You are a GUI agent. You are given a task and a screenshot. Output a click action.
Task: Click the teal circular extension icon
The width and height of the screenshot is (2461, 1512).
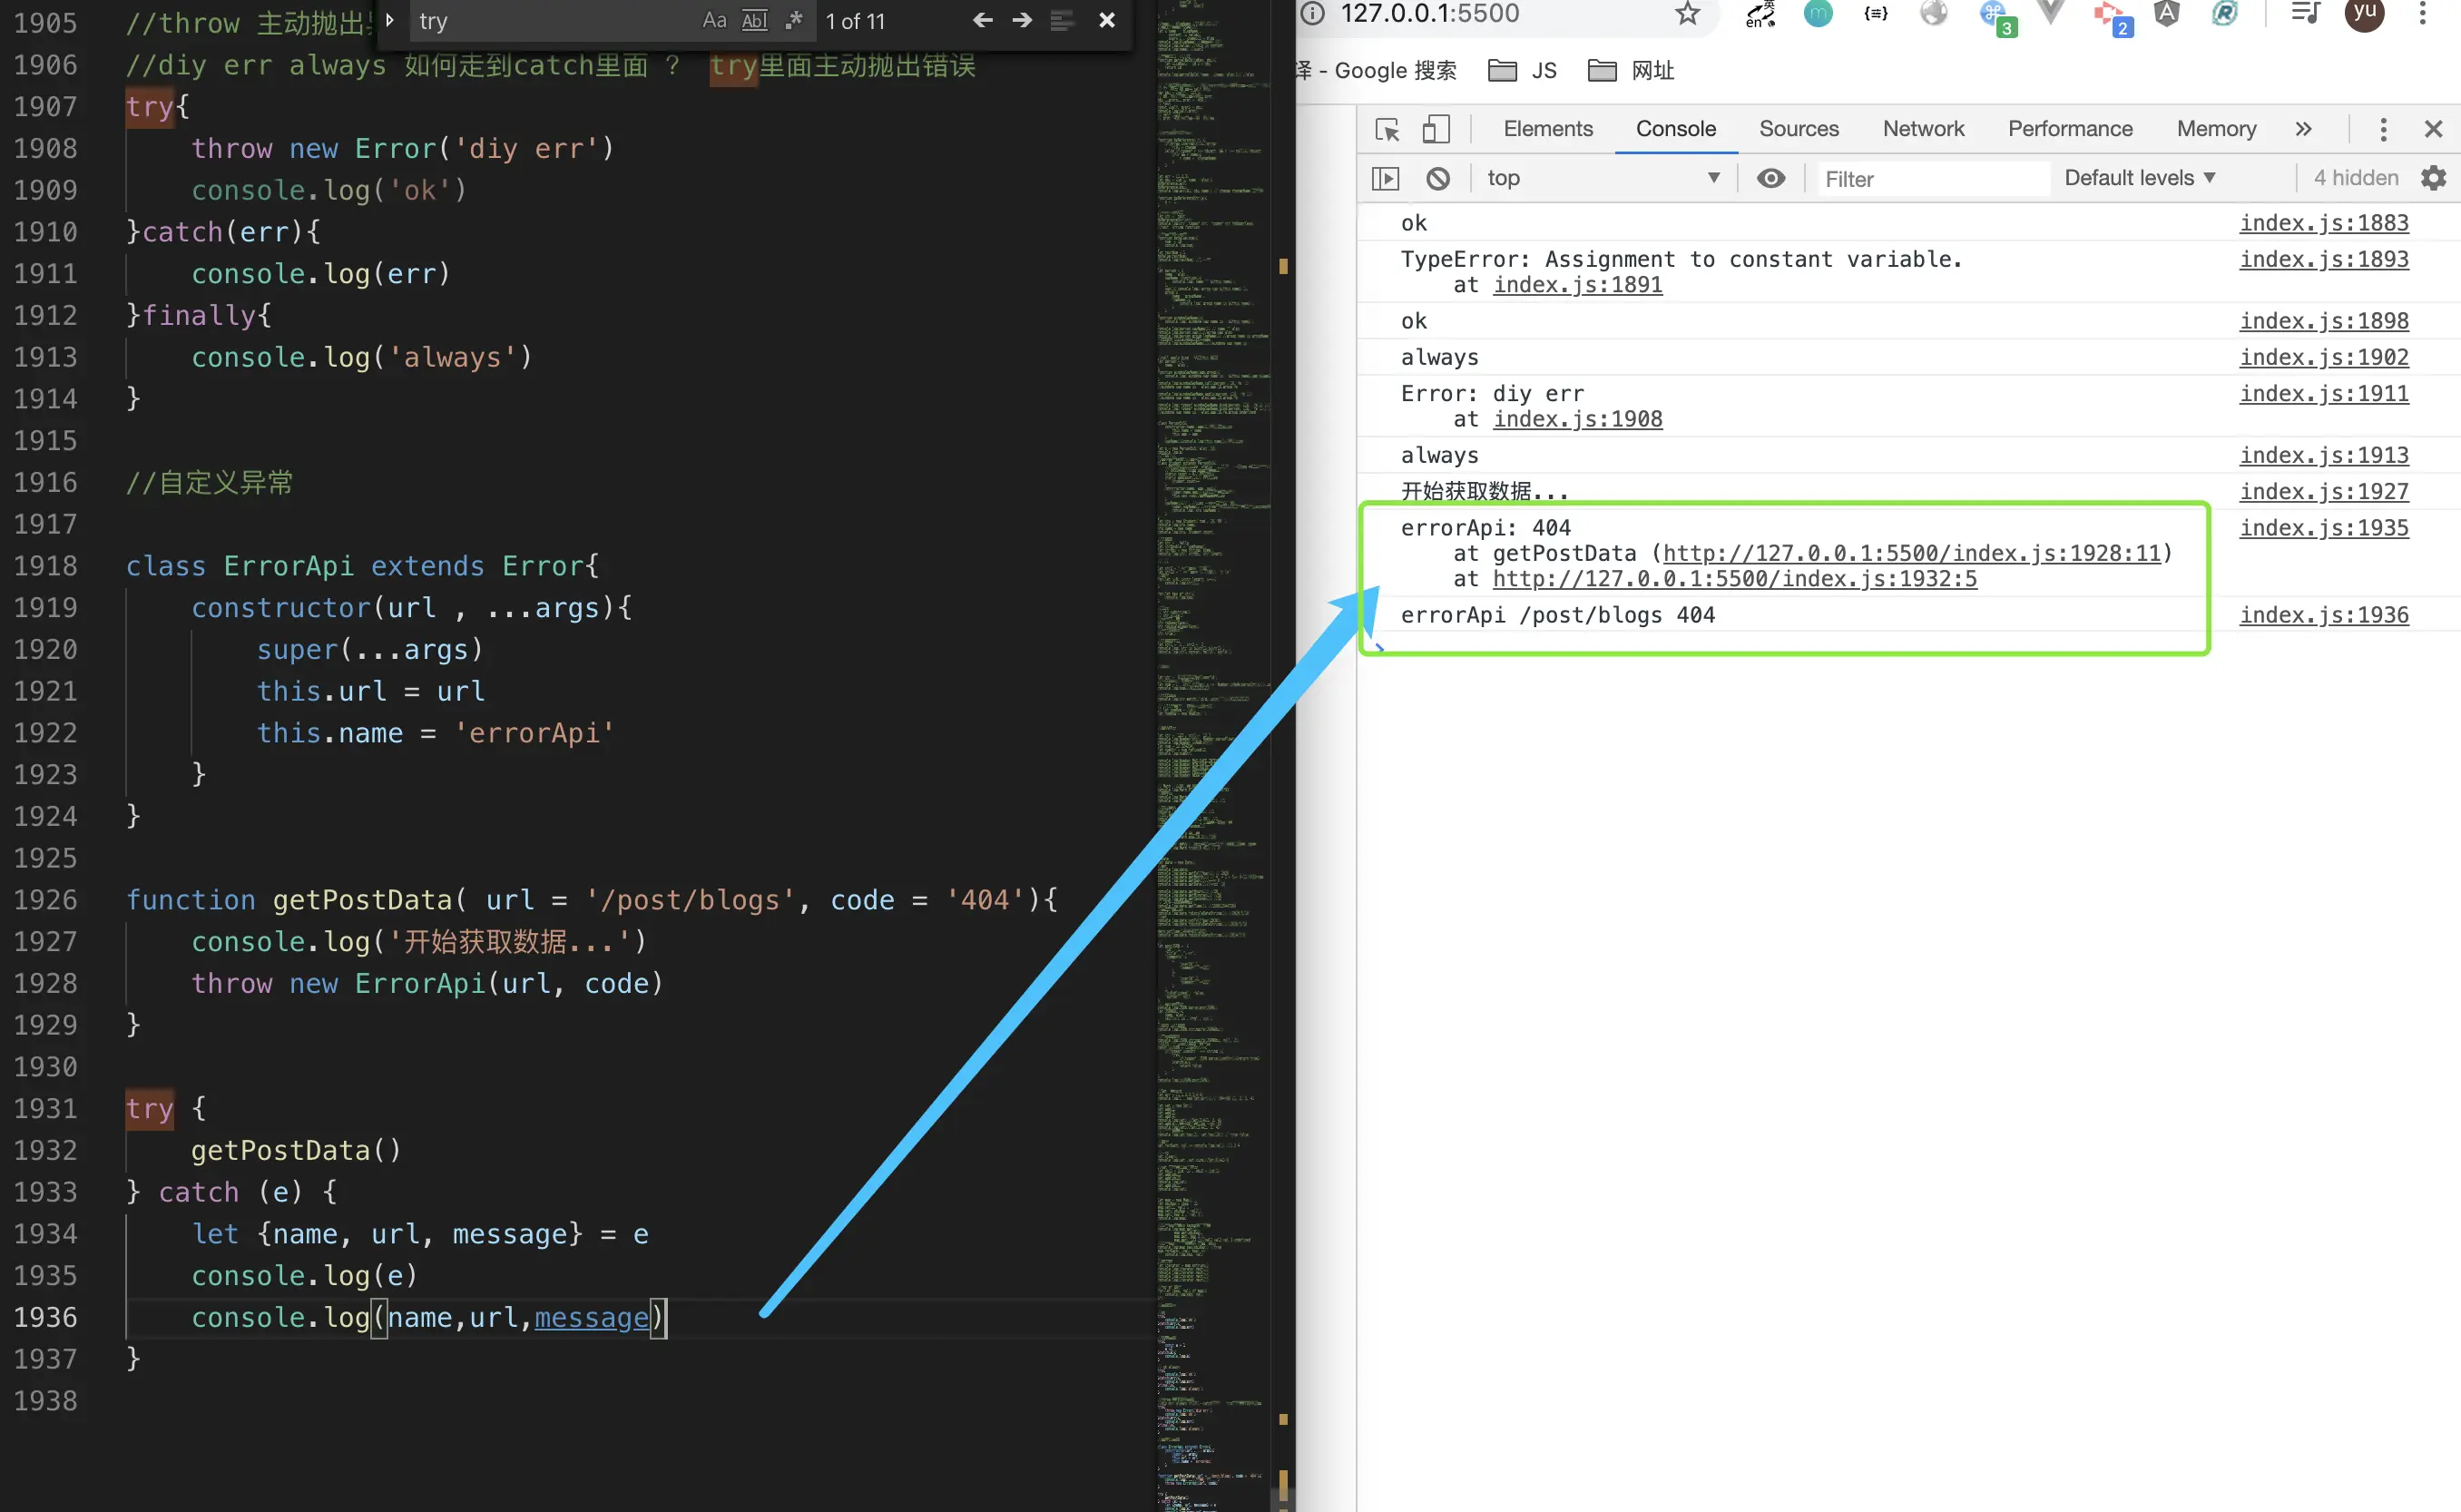coord(1819,13)
